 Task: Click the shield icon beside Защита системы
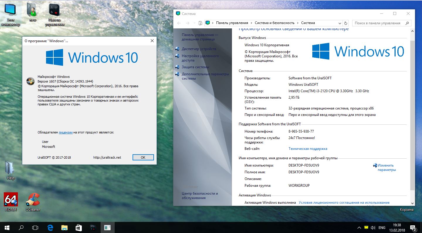click(x=177, y=67)
